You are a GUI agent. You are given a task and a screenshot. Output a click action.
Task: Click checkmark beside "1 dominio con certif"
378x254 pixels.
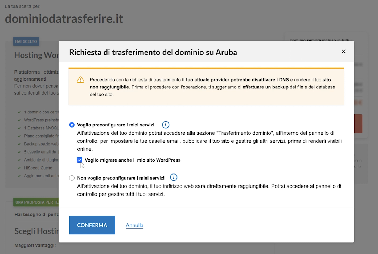point(19,112)
